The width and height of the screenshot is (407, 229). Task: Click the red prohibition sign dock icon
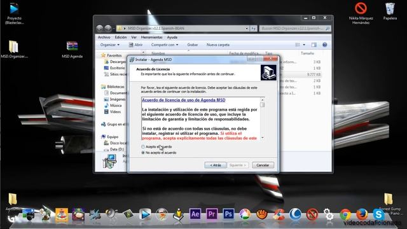tap(312, 214)
